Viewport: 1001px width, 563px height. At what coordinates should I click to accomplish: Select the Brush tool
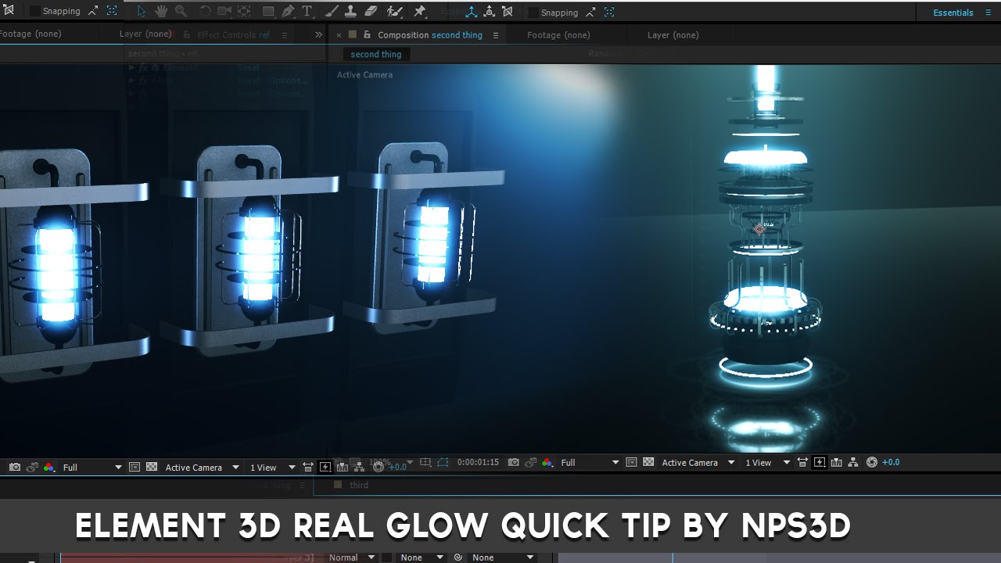(331, 11)
